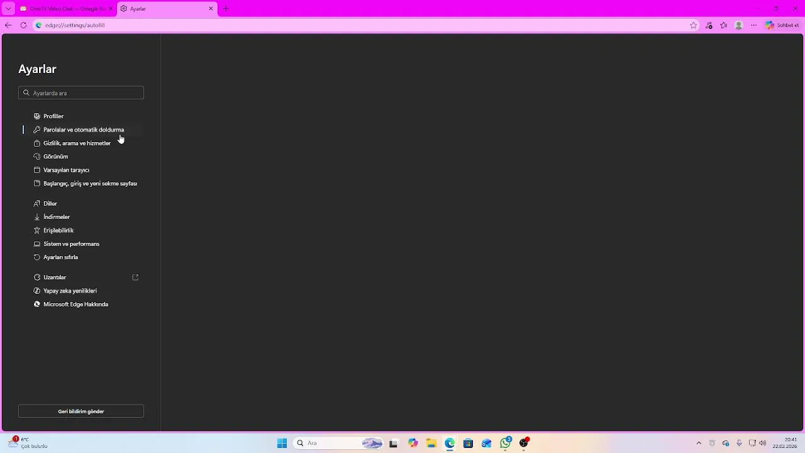Launch Copilot from the taskbar
The image size is (805, 453).
[413, 444]
